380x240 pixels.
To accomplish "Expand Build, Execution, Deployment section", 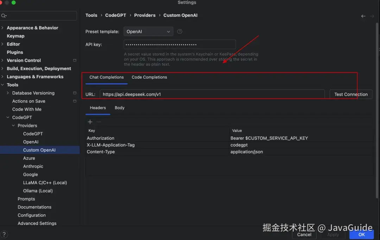I will click(2, 69).
